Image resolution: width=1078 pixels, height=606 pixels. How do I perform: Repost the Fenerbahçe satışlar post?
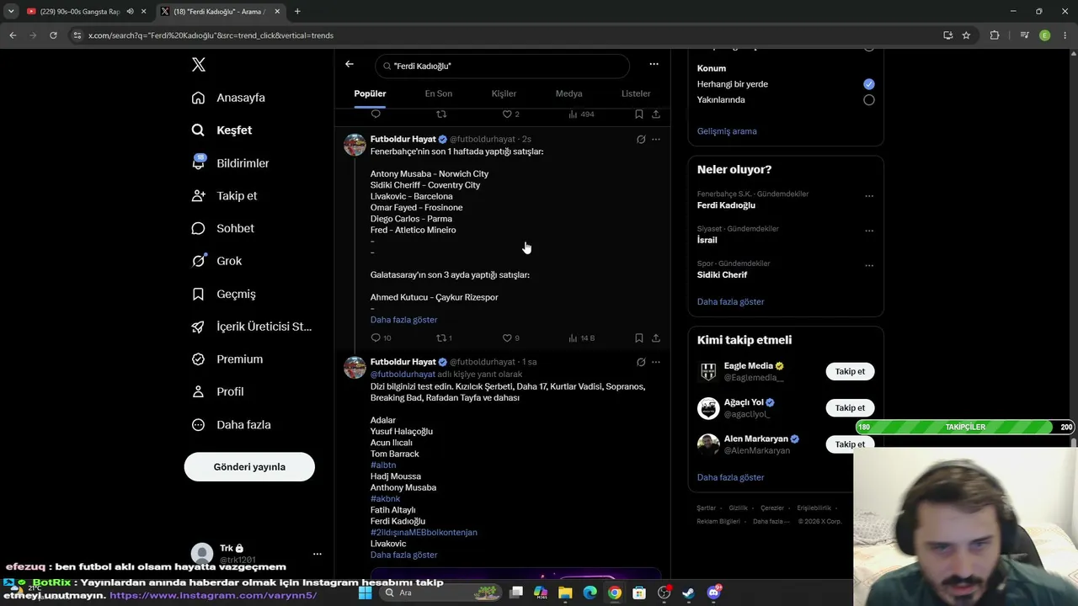[x=444, y=338]
